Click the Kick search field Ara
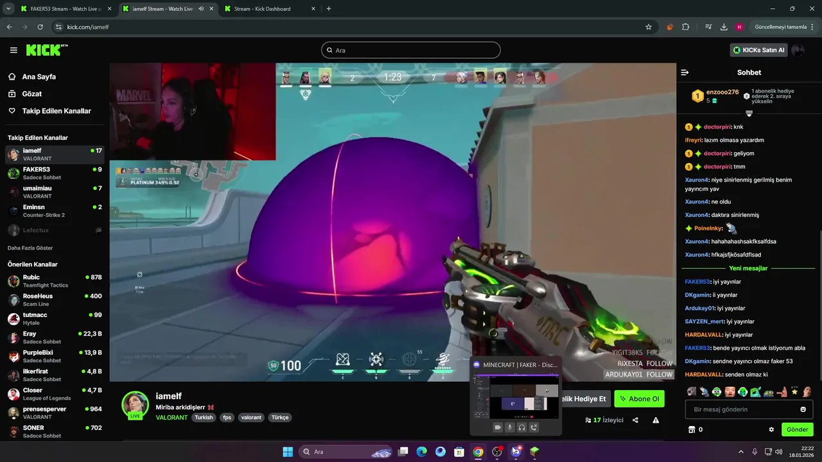The width and height of the screenshot is (822, 462). [411, 50]
